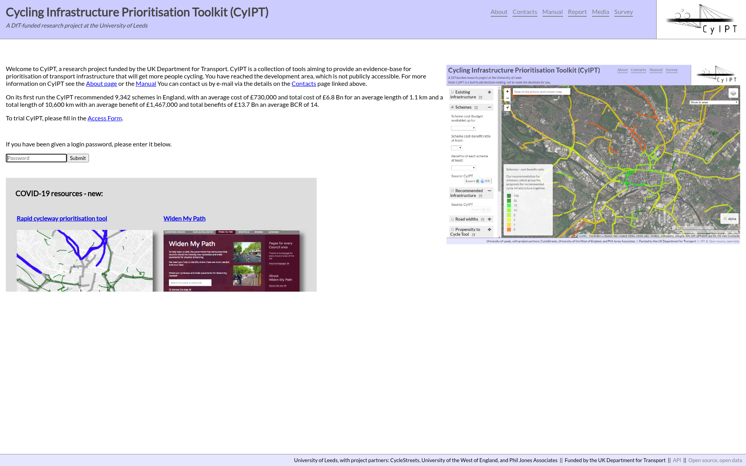The height and width of the screenshot is (466, 746).
Task: Click the 'A DfT-funded research project' subtitle
Action: [77, 26]
